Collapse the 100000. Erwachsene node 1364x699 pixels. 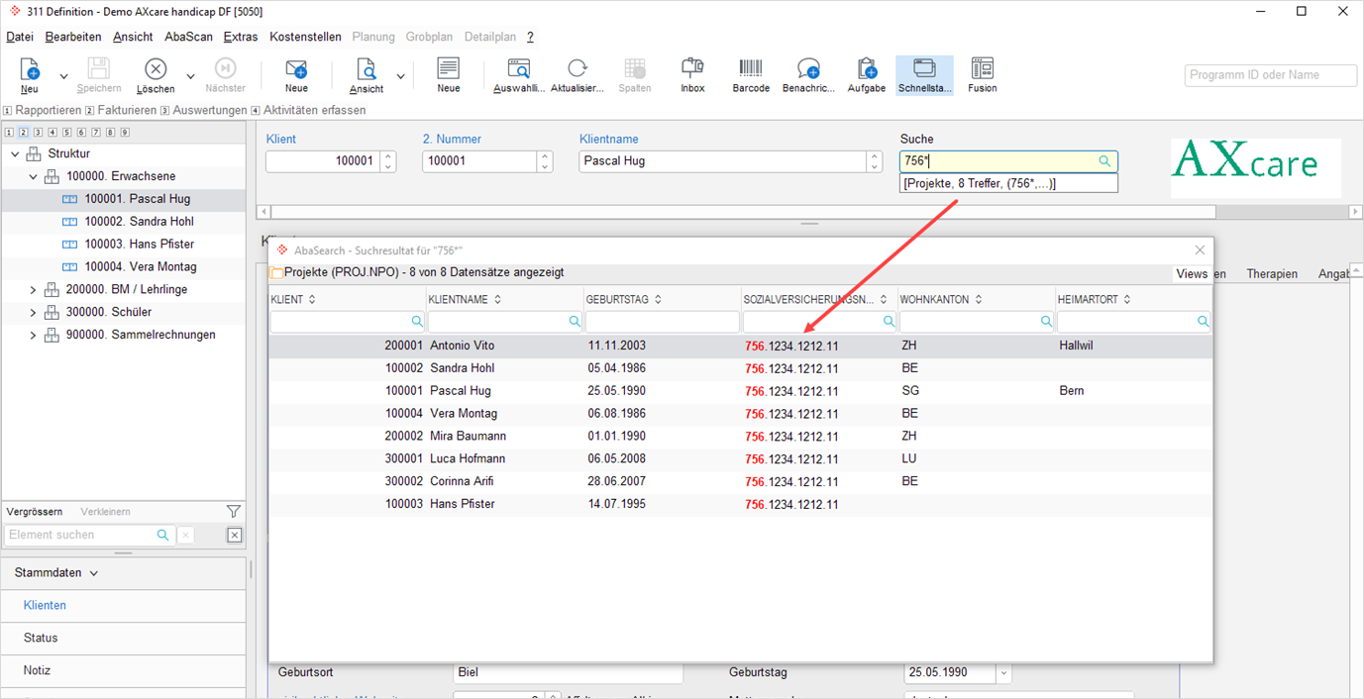tap(33, 177)
